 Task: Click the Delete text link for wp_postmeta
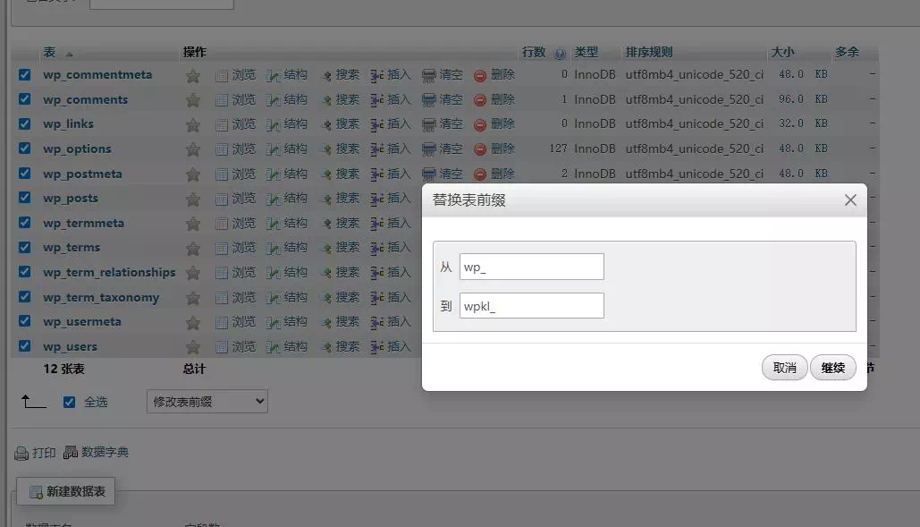502,174
